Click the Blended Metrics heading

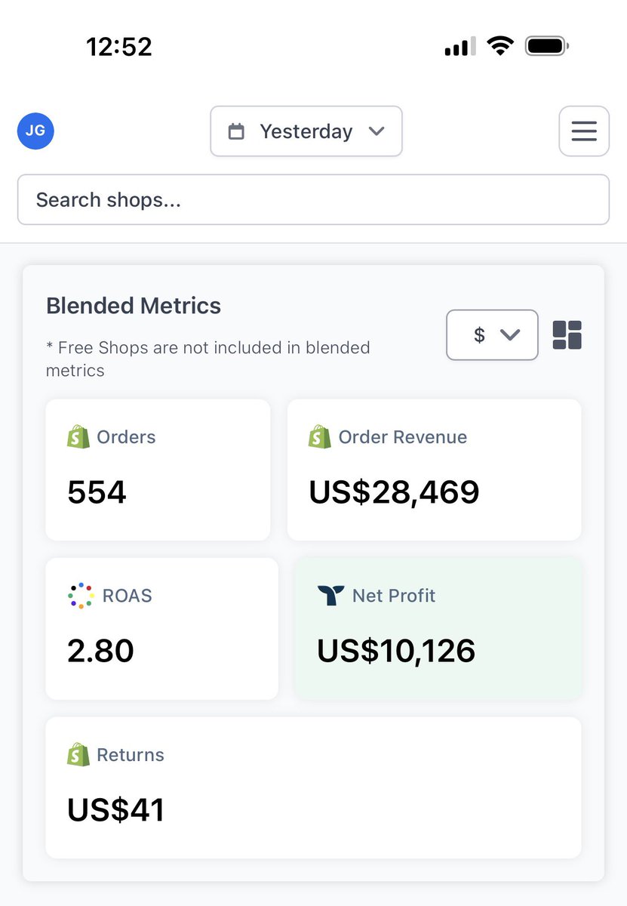pos(134,306)
